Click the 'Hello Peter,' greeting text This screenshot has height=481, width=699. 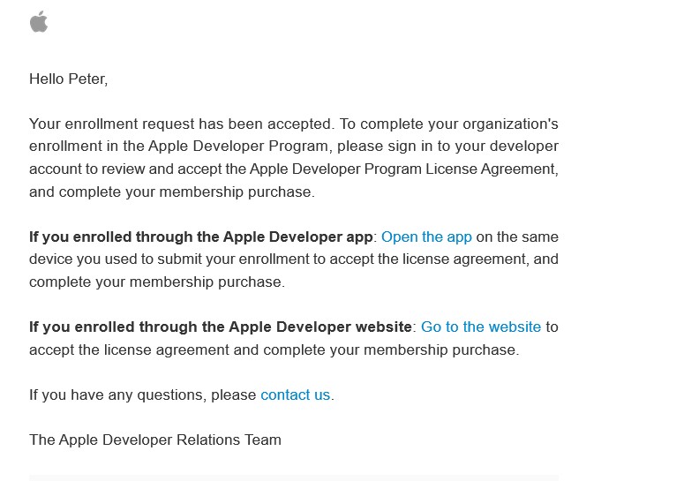(x=69, y=79)
